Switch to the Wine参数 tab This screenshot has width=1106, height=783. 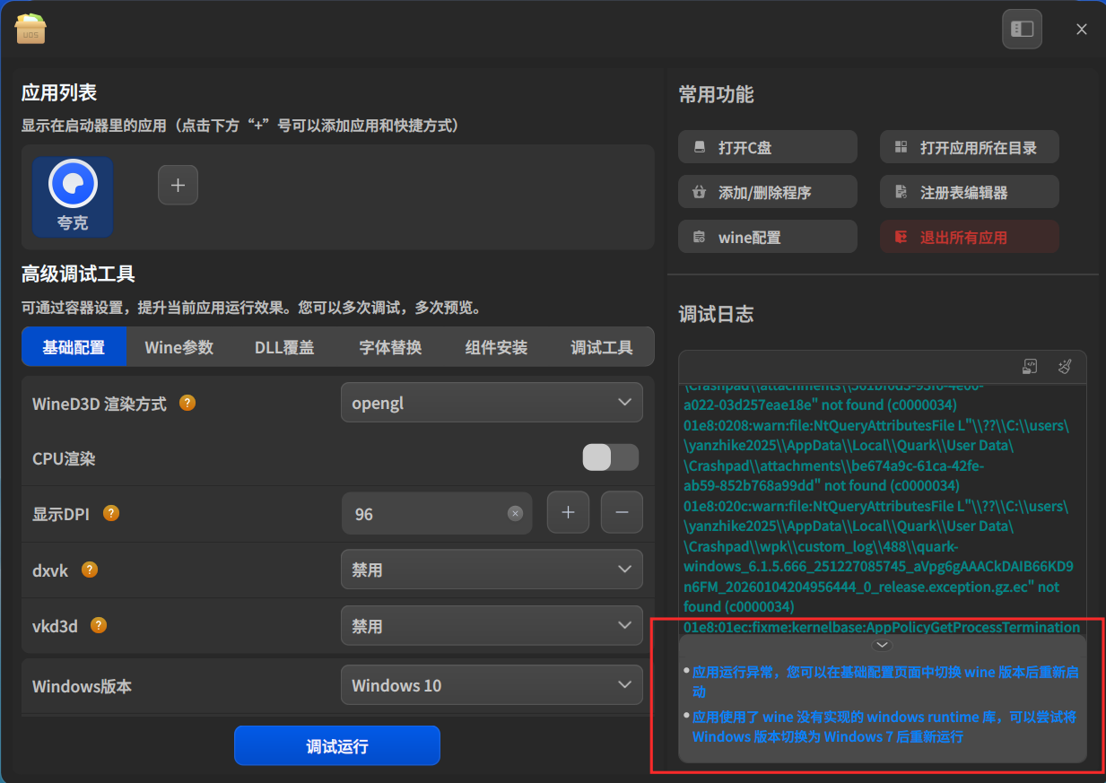pyautogui.click(x=179, y=347)
